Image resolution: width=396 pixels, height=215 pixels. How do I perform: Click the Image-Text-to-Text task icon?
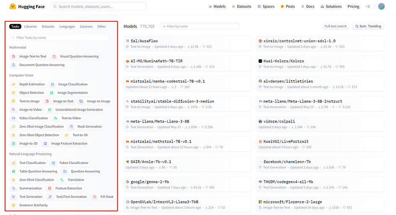[14, 56]
